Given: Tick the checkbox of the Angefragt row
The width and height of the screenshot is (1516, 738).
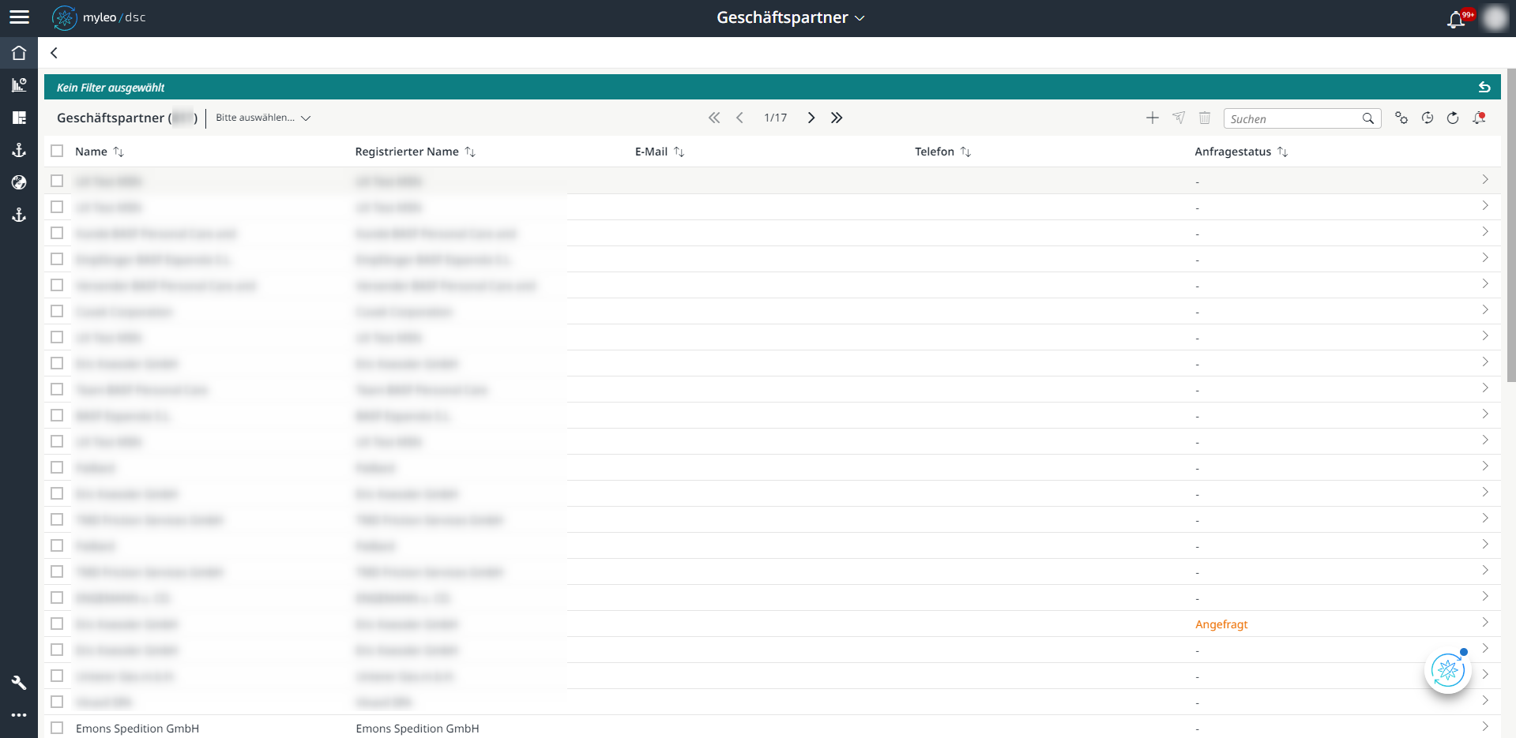Looking at the screenshot, I should (x=57, y=623).
